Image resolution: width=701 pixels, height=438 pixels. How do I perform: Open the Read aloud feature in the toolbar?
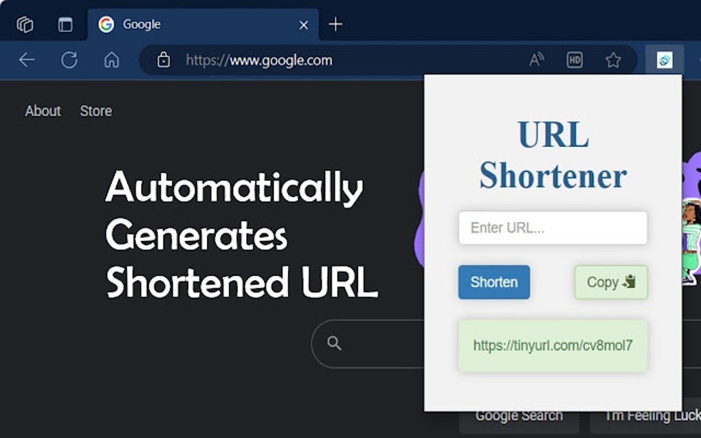pyautogui.click(x=536, y=60)
